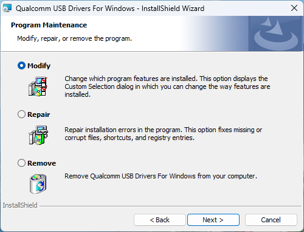Click the Program Maintenance heading
Viewport: 304px width, 232px height.
point(49,25)
